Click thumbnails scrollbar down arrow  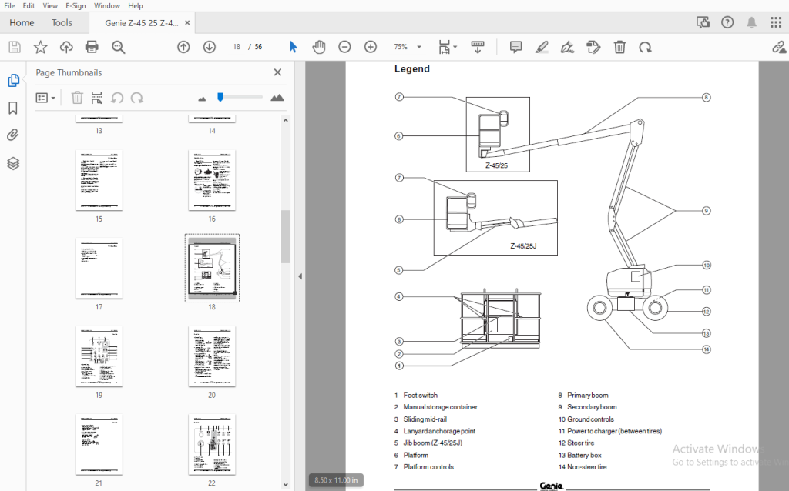285,485
